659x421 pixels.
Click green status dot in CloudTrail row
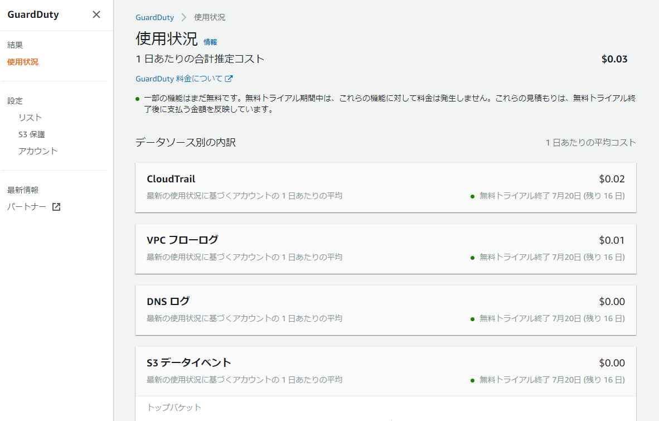(472, 196)
